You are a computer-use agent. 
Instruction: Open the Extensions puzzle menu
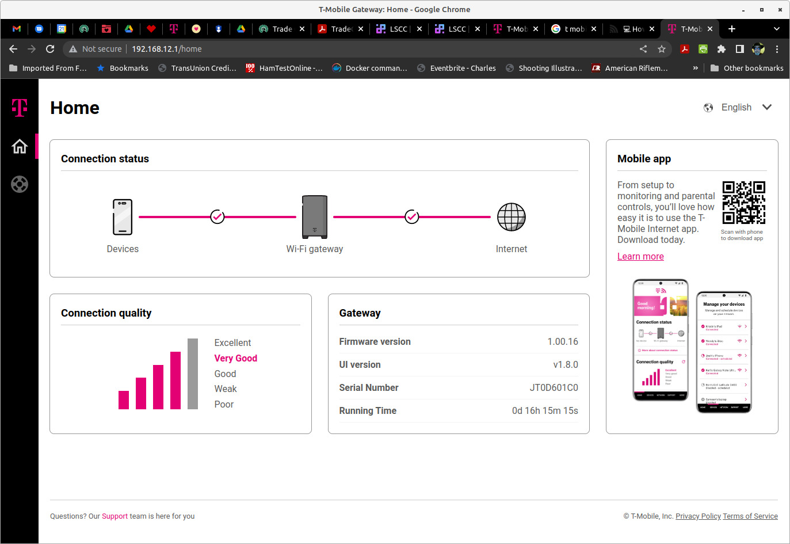click(722, 49)
